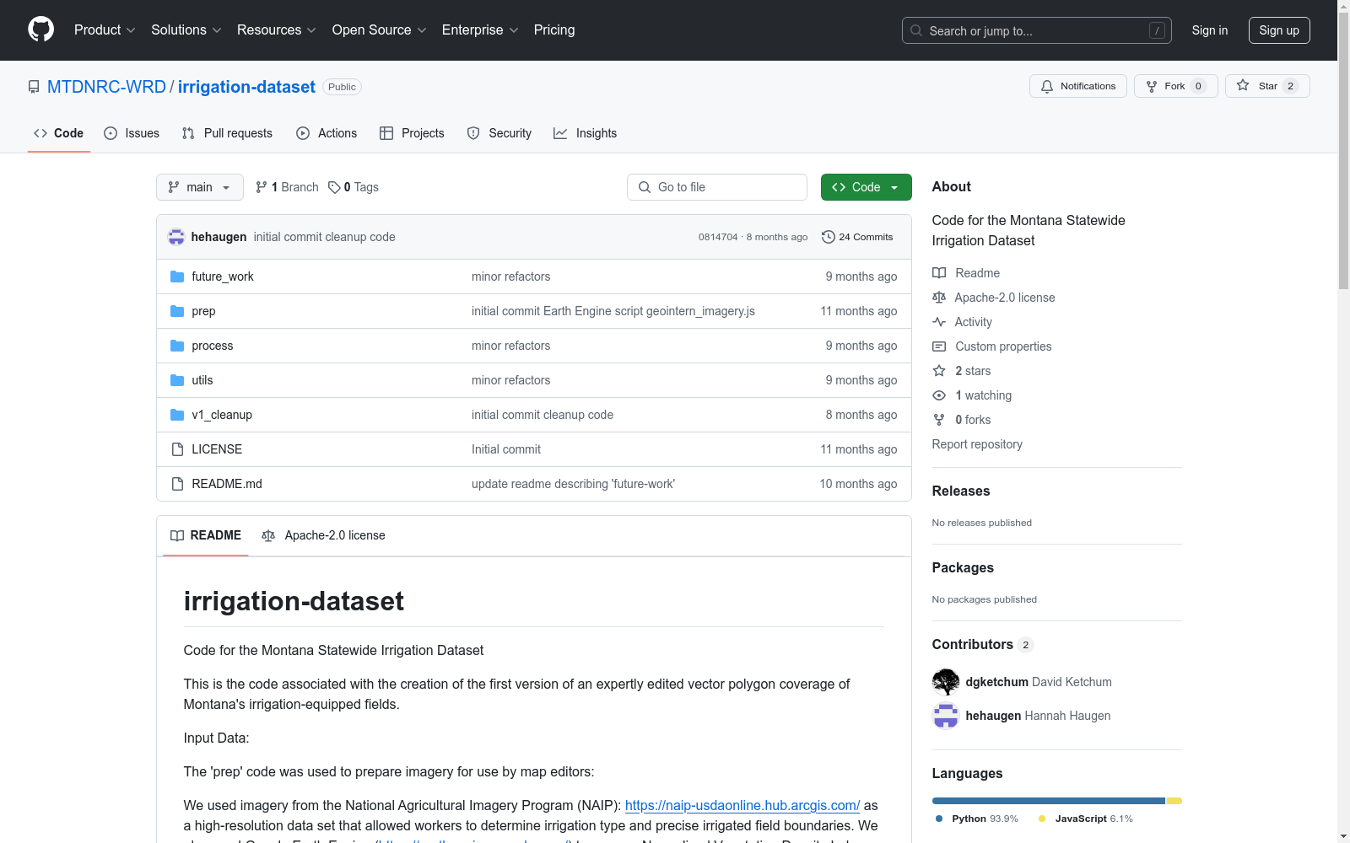Open the Pull requests tab
Image resolution: width=1350 pixels, height=843 pixels.
[227, 133]
